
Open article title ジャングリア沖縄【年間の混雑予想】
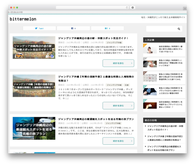point(96,78)
